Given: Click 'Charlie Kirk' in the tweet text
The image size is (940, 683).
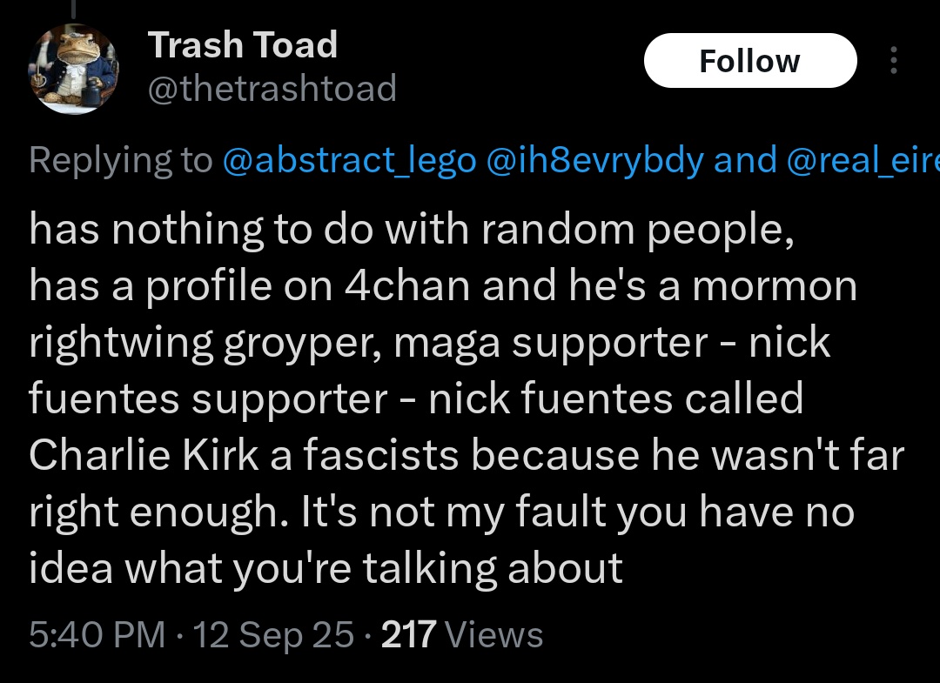Looking at the screenshot, I should coord(144,455).
